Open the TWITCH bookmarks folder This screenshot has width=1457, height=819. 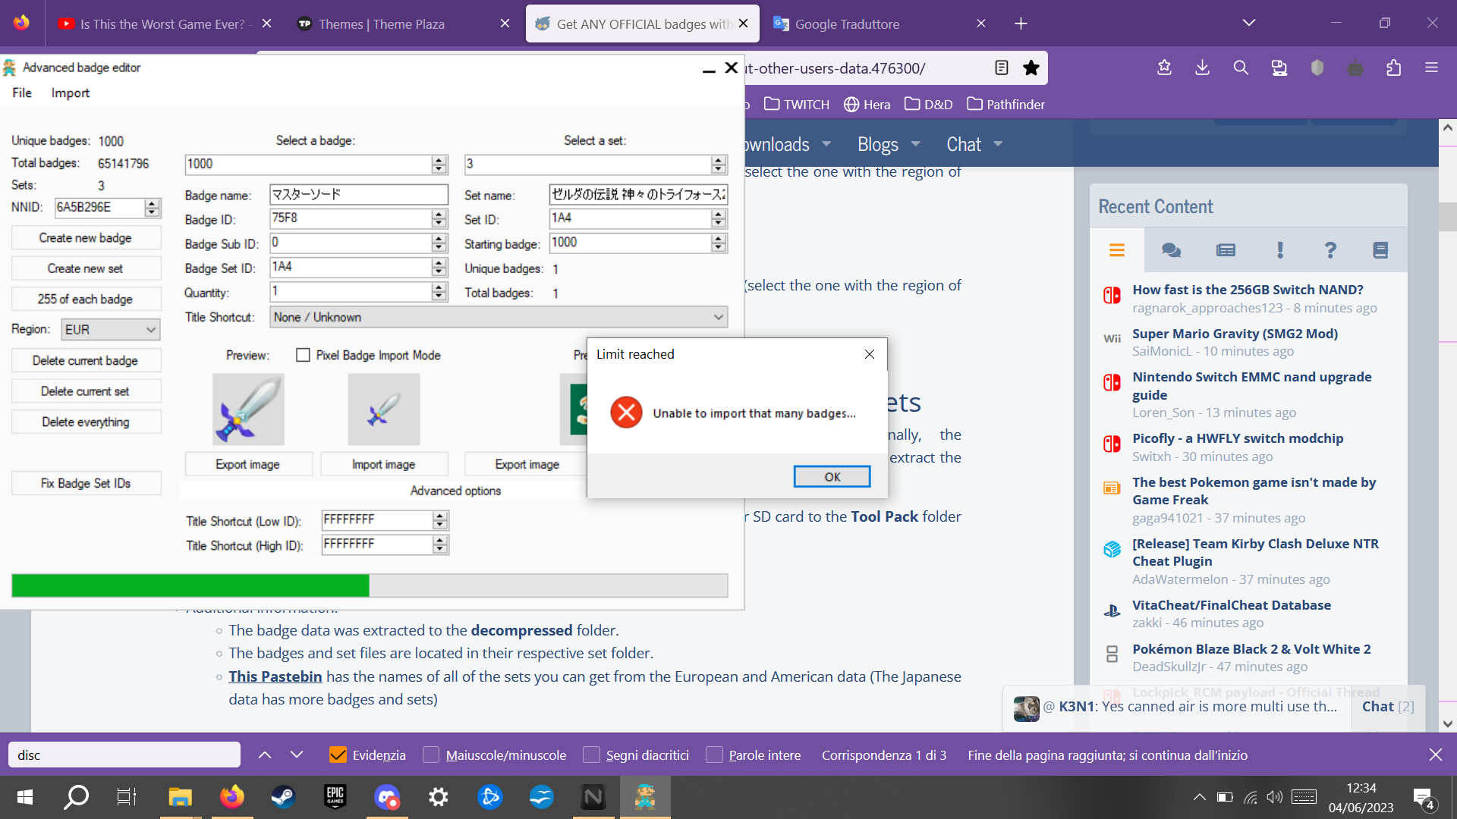pos(797,104)
